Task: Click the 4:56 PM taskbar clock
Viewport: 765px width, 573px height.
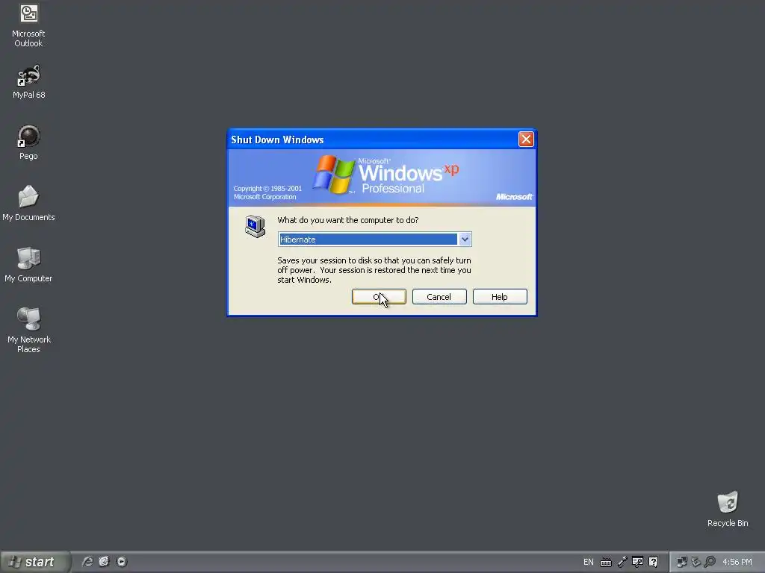Action: (x=737, y=562)
